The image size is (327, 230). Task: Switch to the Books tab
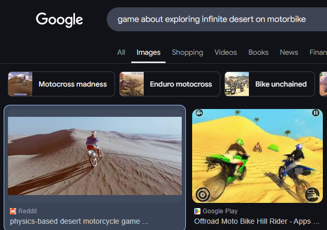[x=258, y=52]
